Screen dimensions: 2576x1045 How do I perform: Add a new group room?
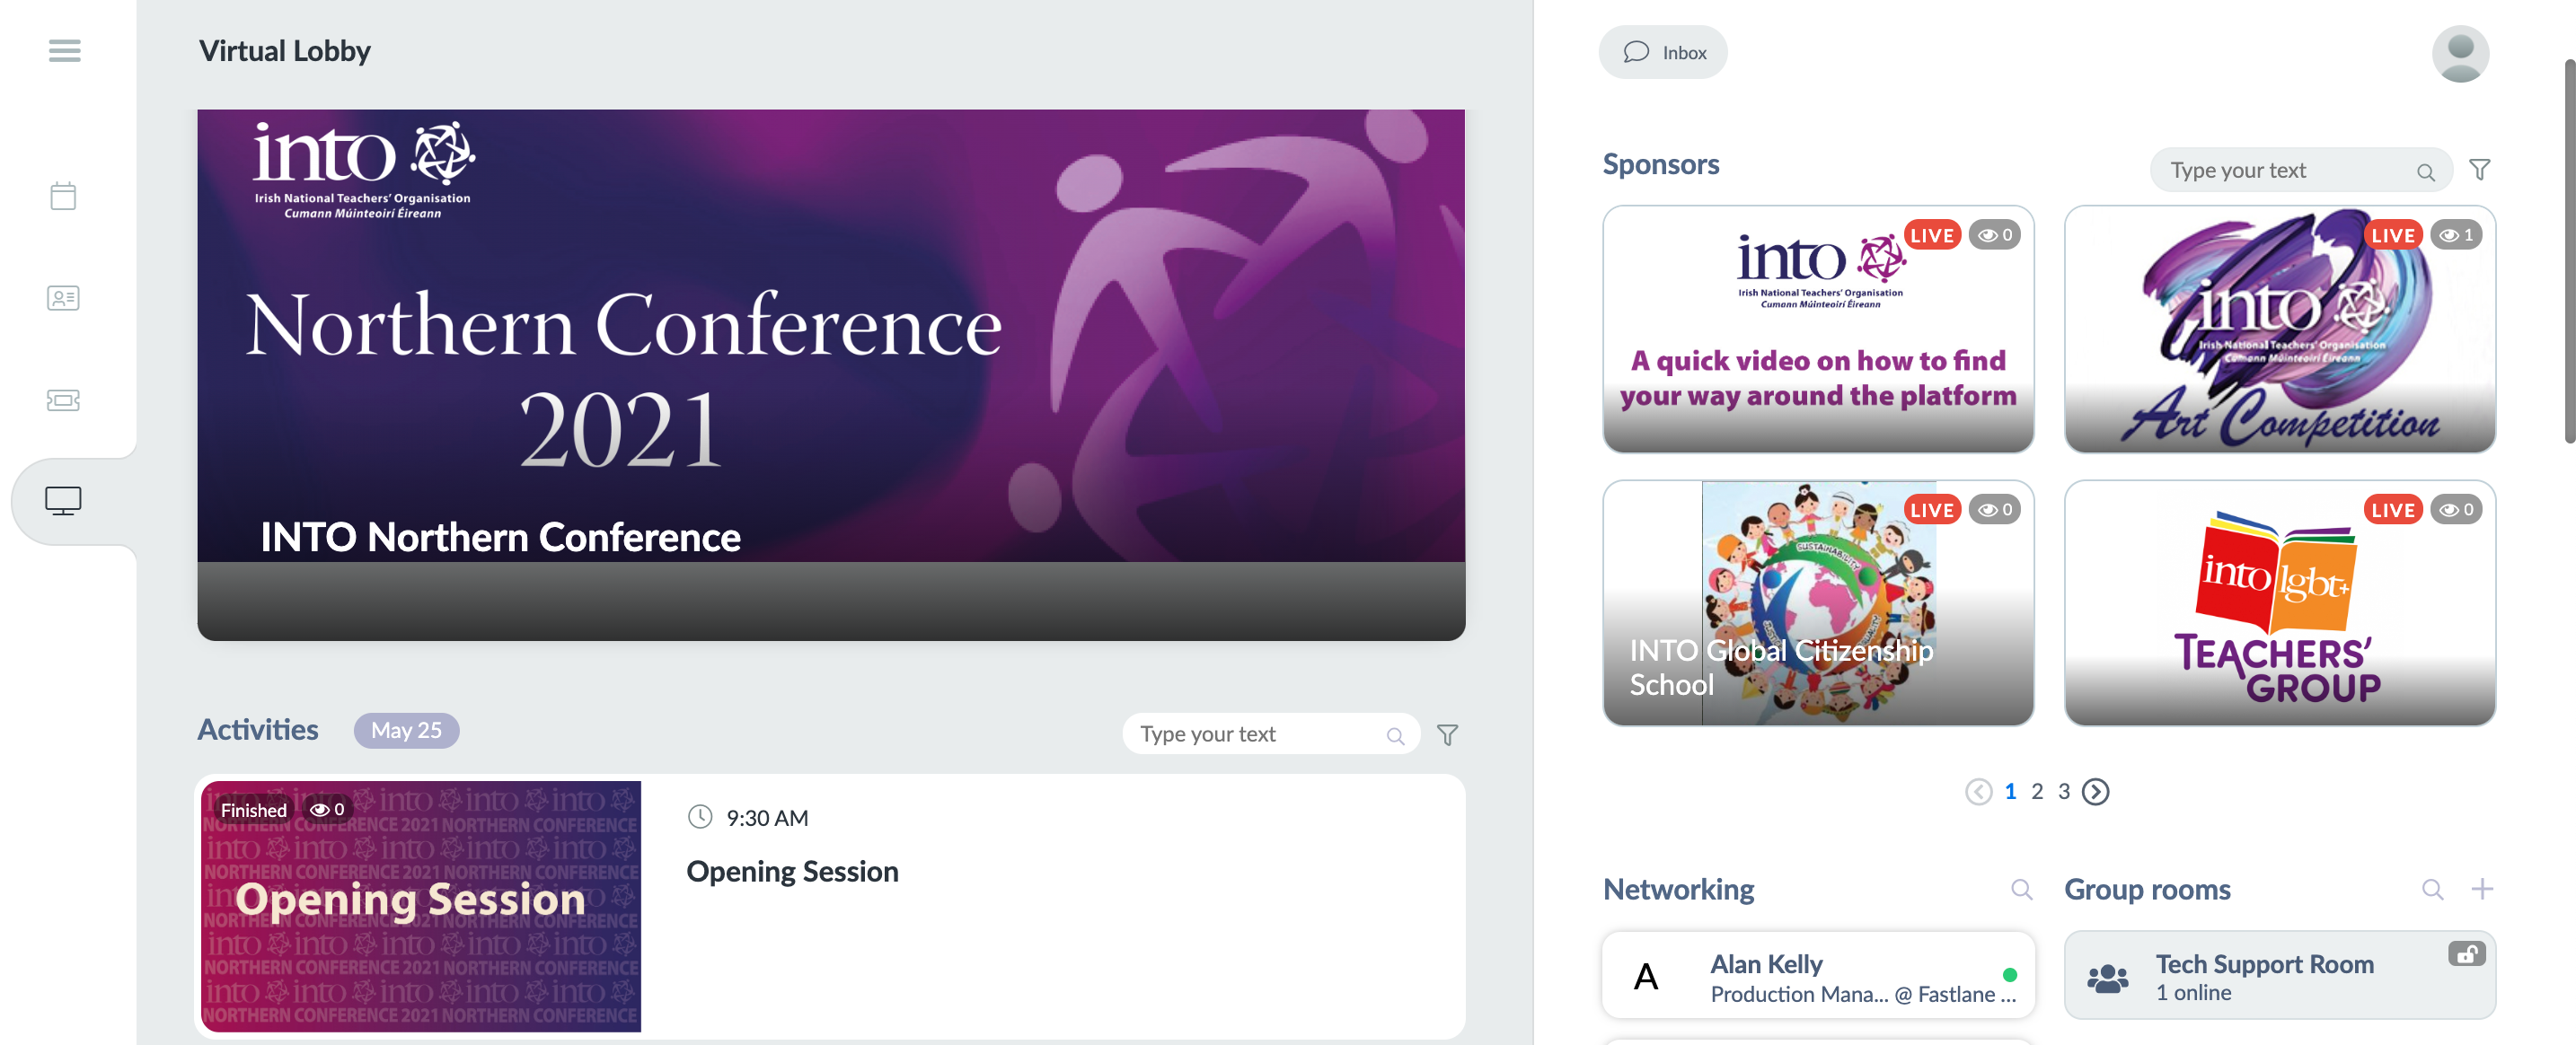(x=2481, y=889)
